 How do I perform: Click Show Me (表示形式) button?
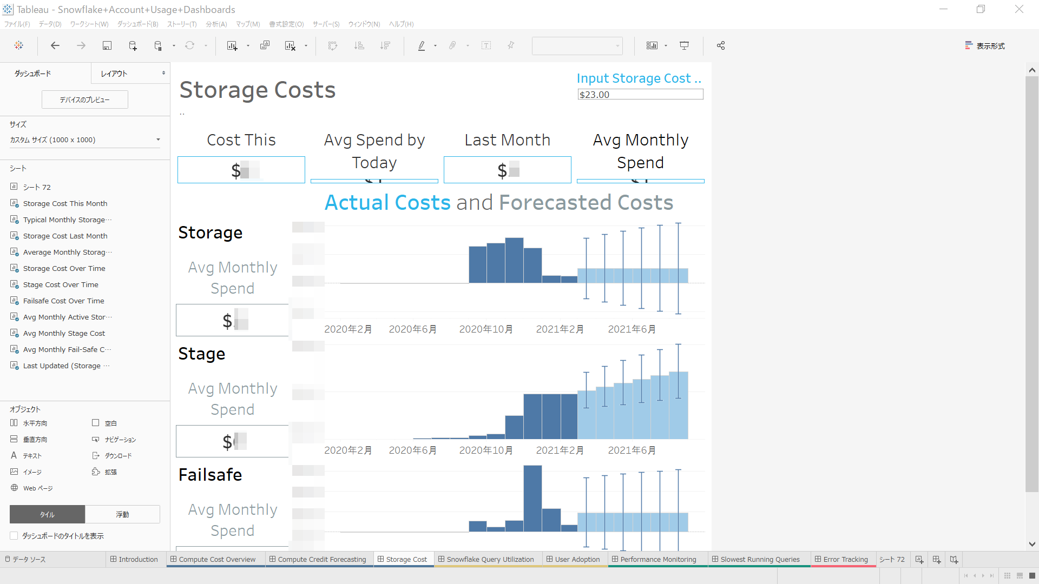(985, 46)
